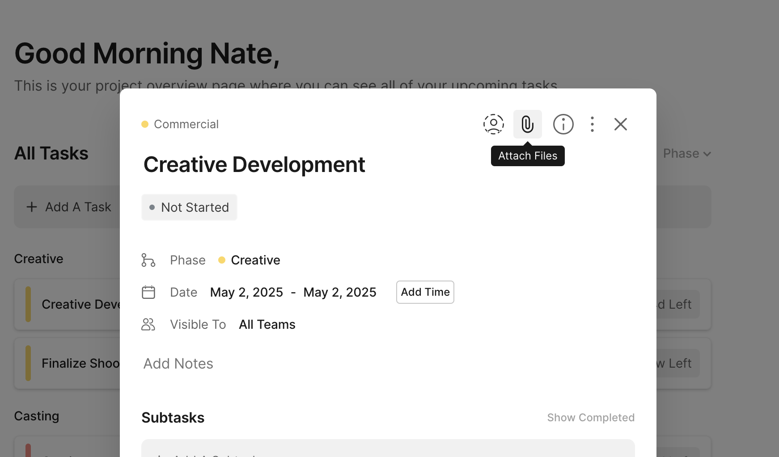Click the calendar icon beside Date
The height and width of the screenshot is (457, 779).
148,292
